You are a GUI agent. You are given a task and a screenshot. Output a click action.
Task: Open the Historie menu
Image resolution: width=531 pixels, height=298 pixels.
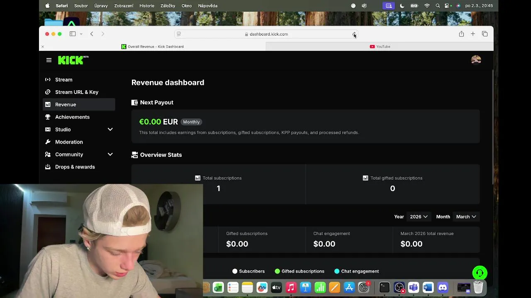(x=147, y=6)
